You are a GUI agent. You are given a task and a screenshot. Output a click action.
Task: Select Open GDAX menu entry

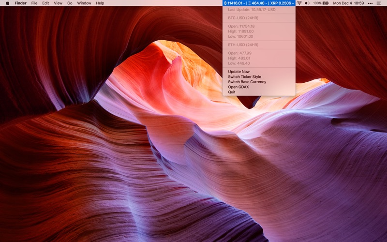(x=238, y=87)
